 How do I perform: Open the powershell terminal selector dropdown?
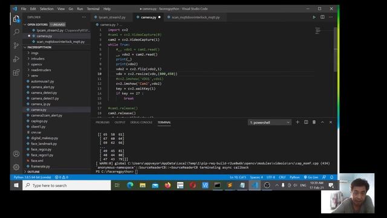tap(270, 122)
